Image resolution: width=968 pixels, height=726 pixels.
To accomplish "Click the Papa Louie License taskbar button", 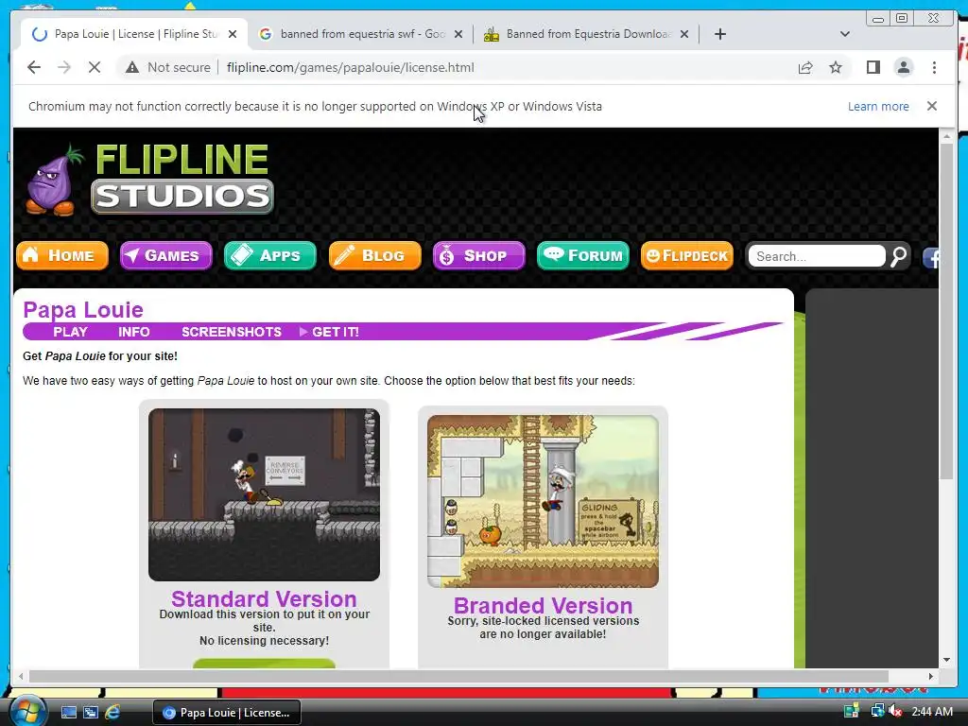I will pos(227,713).
